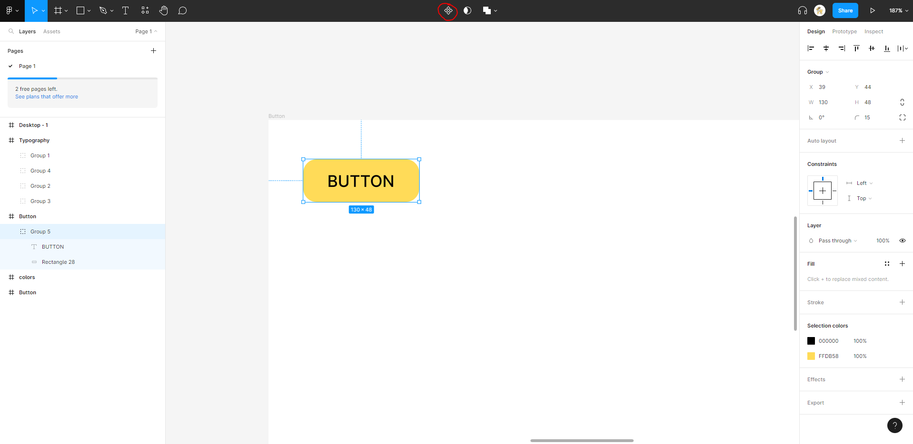Add an export setting
Image resolution: width=913 pixels, height=444 pixels.
902,403
